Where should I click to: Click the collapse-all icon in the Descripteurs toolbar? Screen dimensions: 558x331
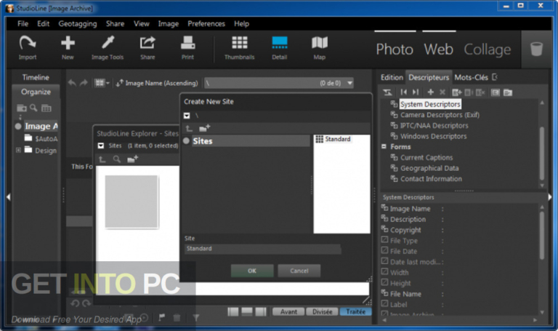pyautogui.click(x=387, y=92)
